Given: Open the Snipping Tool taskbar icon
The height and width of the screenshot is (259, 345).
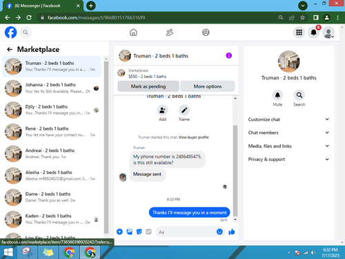Looking at the screenshot, I should [28, 252].
